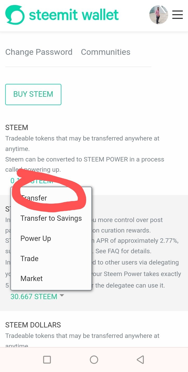Choose the Trade menu entry

(30, 258)
